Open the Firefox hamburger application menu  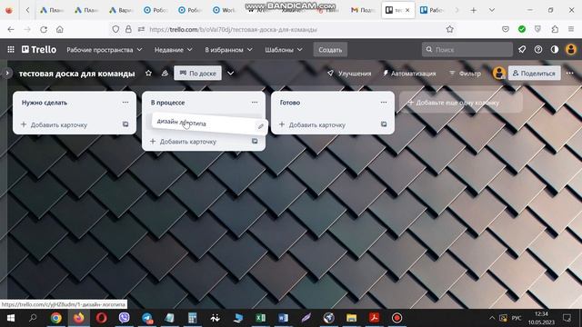pyautogui.click(x=571, y=29)
